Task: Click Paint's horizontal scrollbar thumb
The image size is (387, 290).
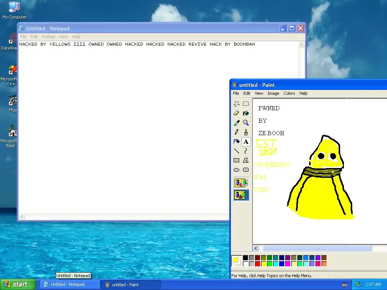Action: coord(317,248)
